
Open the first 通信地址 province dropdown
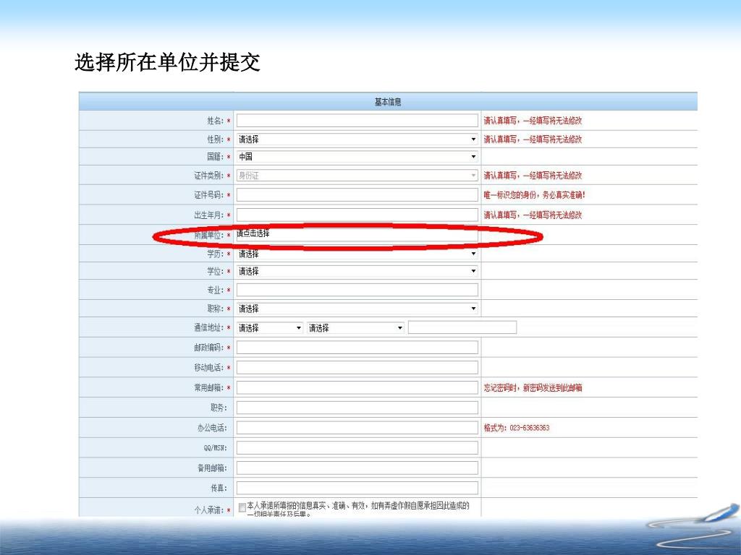270,328
